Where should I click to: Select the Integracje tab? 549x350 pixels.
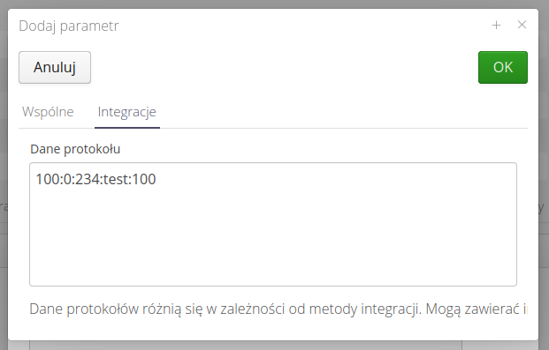pyautogui.click(x=127, y=112)
